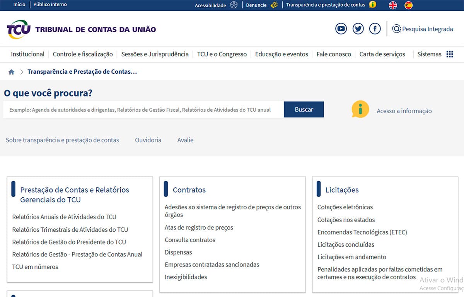Switch language using the British flag
Image resolution: width=464 pixels, height=297 pixels.
pyautogui.click(x=392, y=5)
